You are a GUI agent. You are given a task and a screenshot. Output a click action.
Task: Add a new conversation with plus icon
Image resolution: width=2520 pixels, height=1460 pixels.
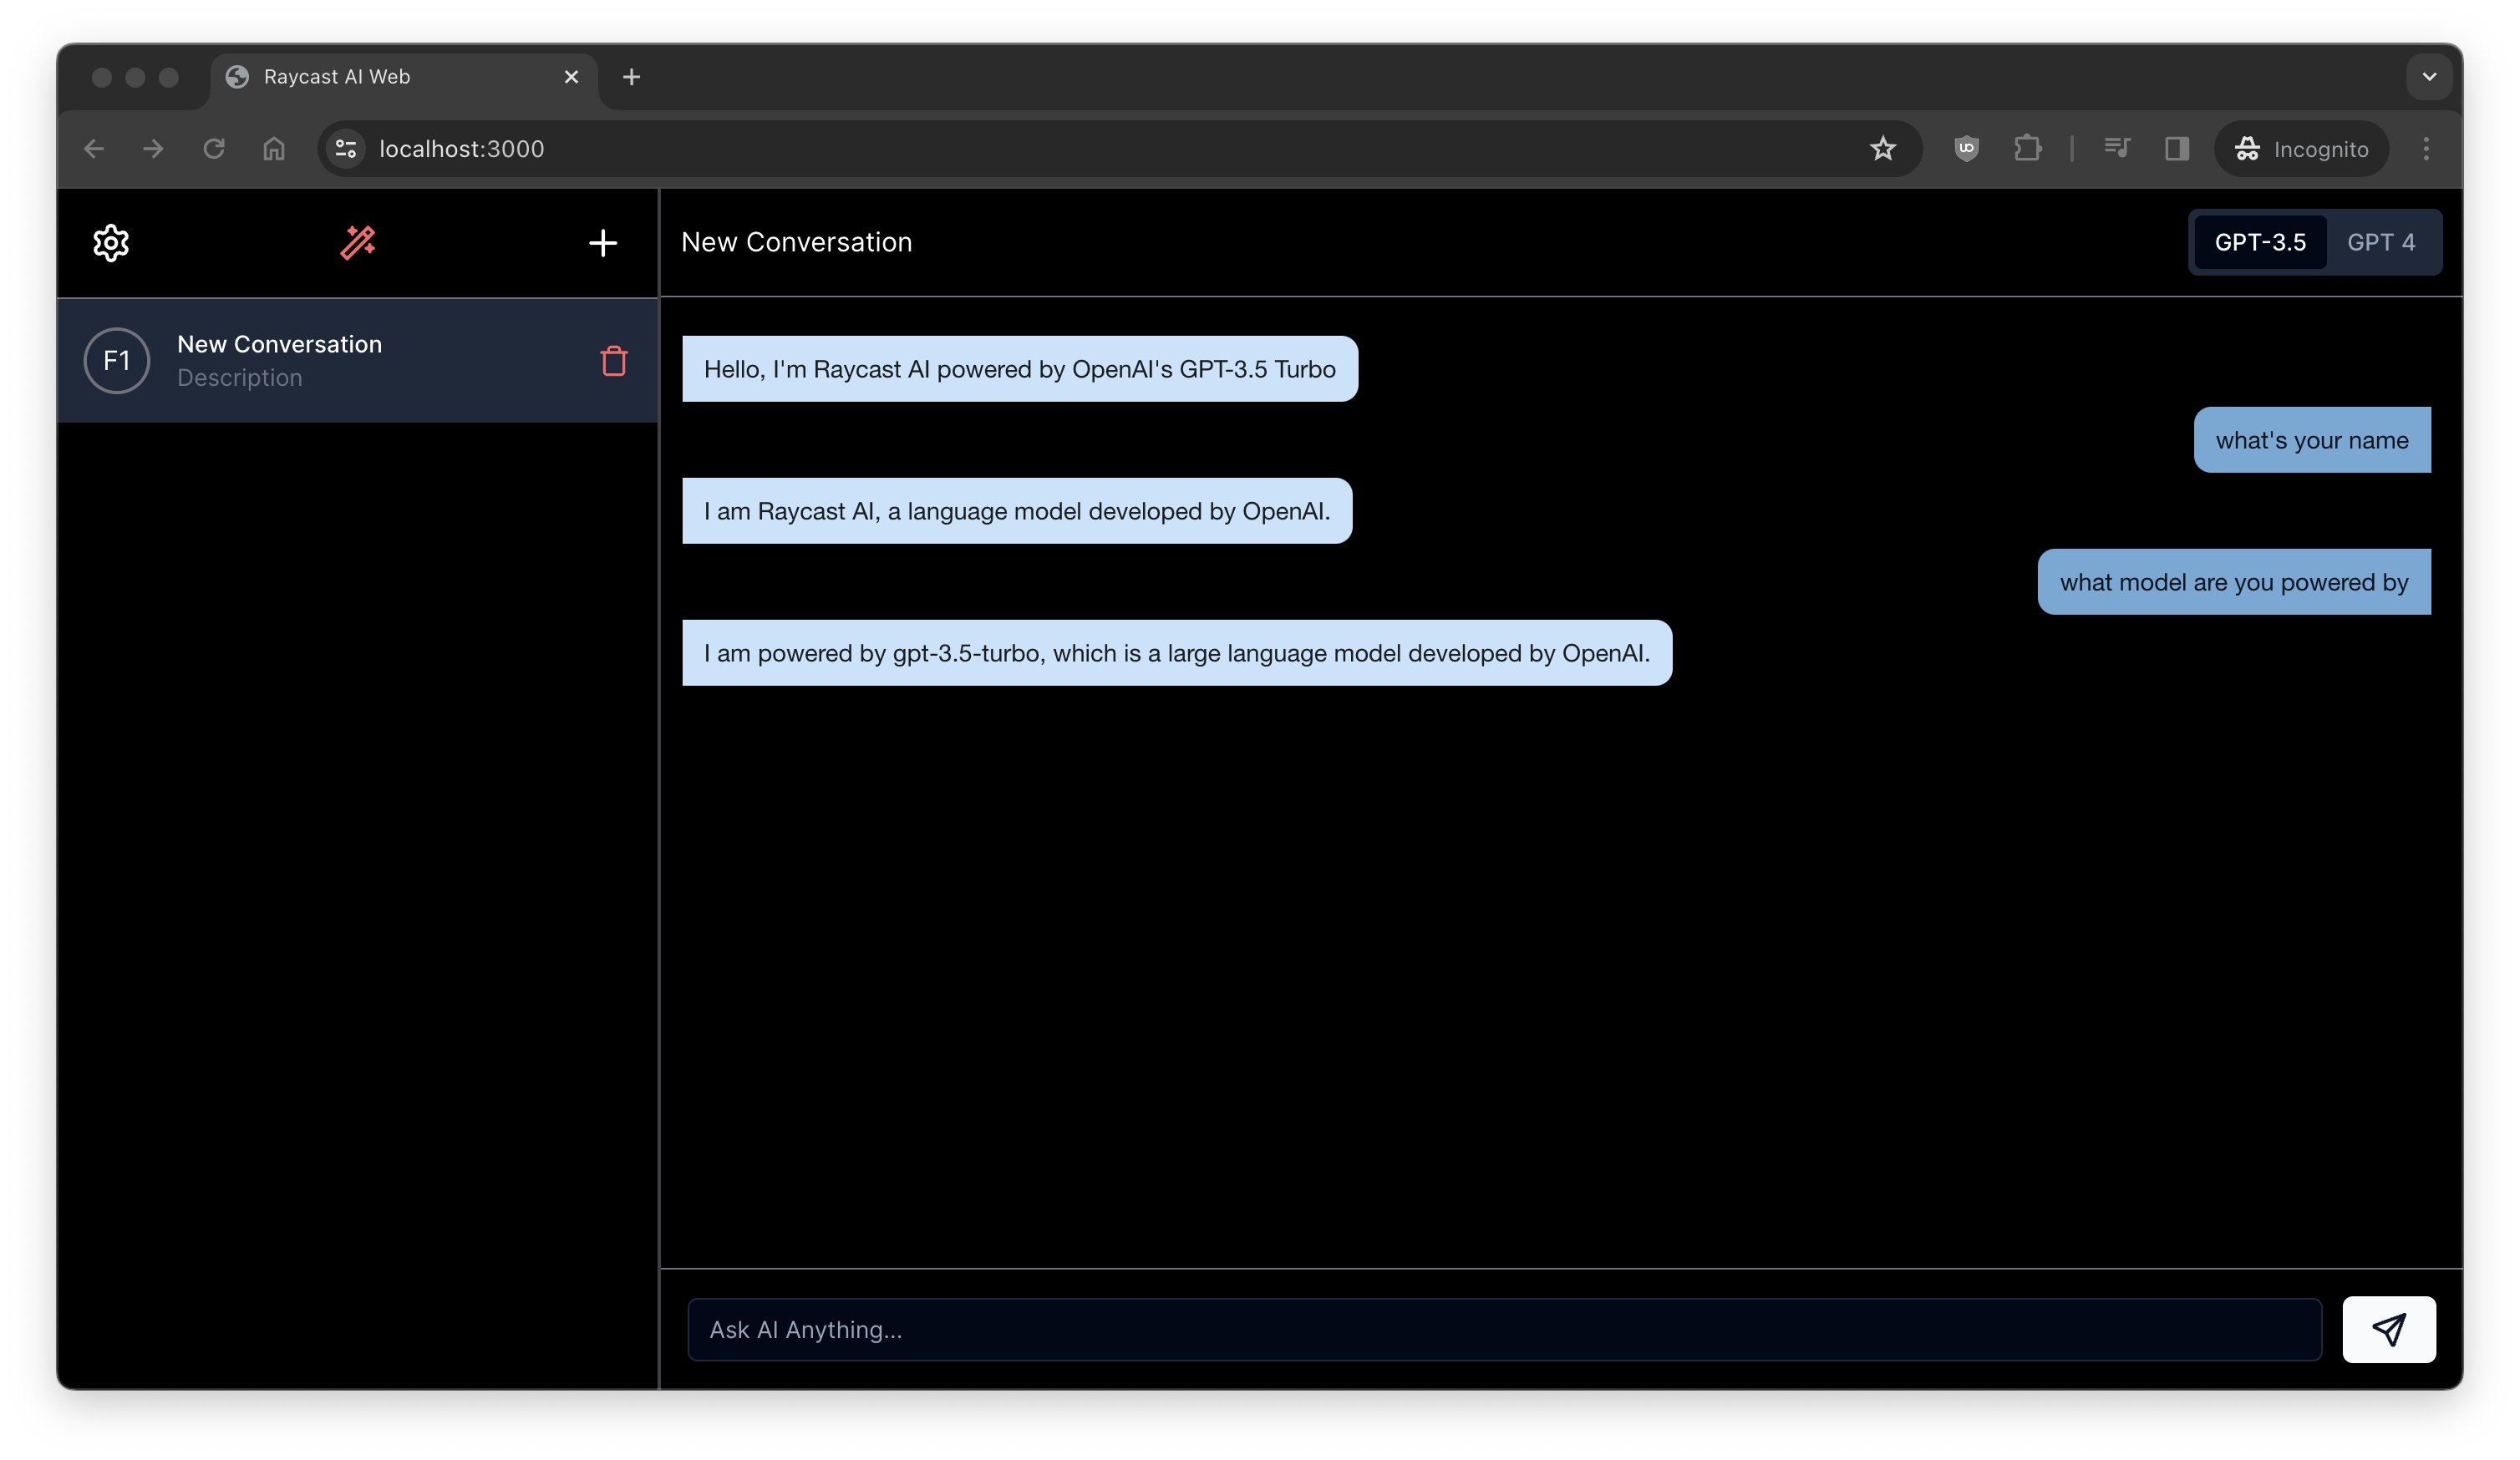pos(603,243)
